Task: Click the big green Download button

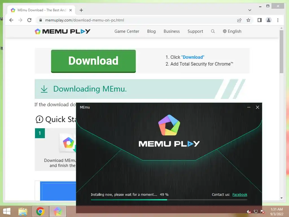Action: point(93,61)
